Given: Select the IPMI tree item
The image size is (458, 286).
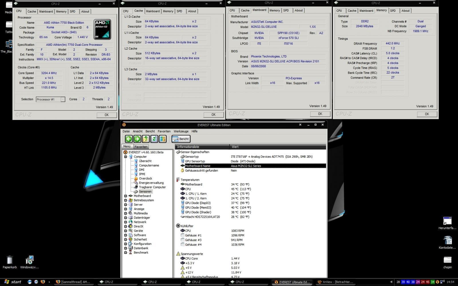Looking at the screenshot, I should [142, 174].
